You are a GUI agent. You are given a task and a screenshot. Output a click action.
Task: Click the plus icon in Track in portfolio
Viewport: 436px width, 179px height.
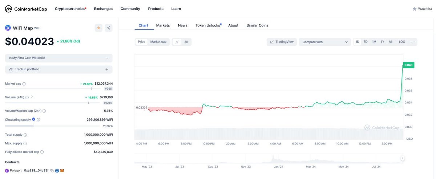click(106, 69)
